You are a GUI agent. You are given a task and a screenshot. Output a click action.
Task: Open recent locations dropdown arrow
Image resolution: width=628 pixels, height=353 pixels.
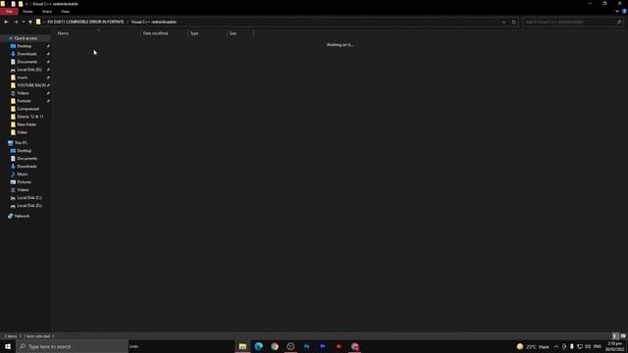(24, 22)
